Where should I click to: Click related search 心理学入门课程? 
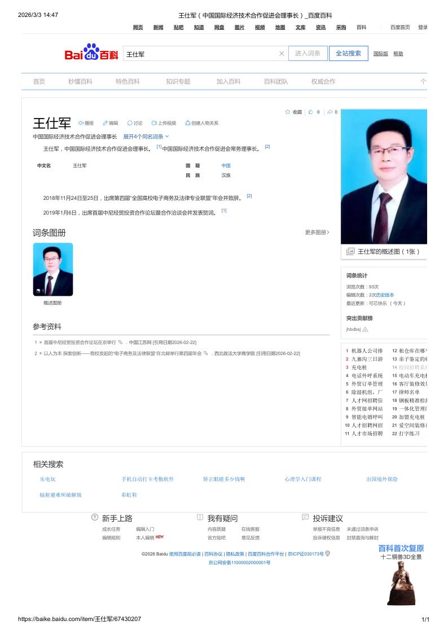[303, 479]
